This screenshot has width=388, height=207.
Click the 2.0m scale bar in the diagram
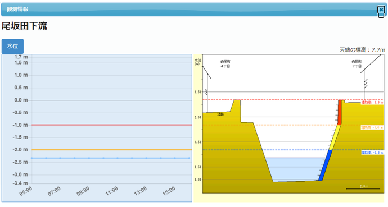click(363, 188)
